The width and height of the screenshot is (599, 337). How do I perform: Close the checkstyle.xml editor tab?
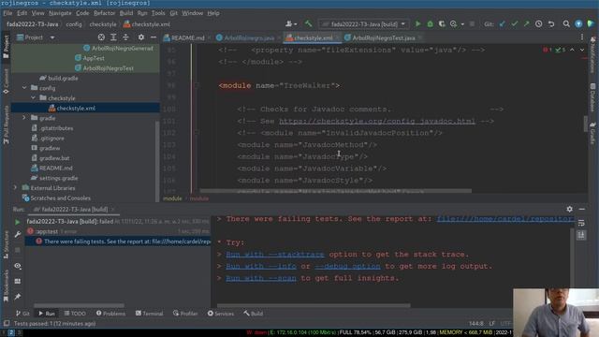[x=337, y=37]
